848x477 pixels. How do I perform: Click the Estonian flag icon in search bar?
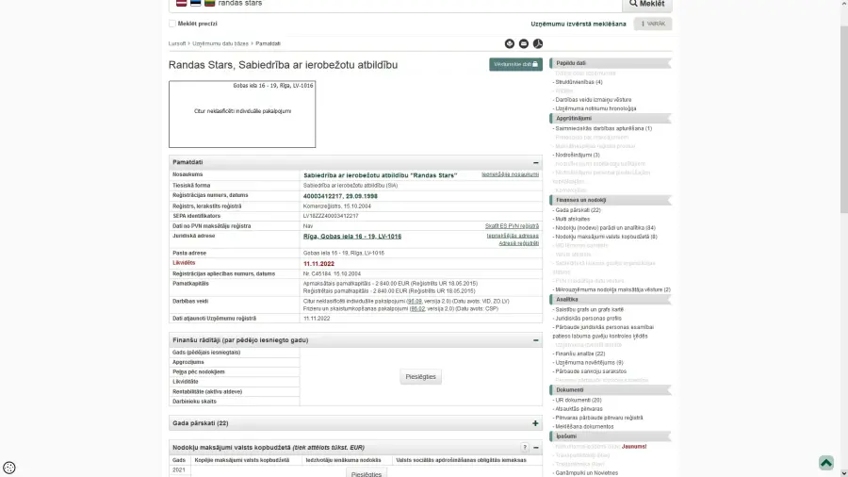pos(195,3)
